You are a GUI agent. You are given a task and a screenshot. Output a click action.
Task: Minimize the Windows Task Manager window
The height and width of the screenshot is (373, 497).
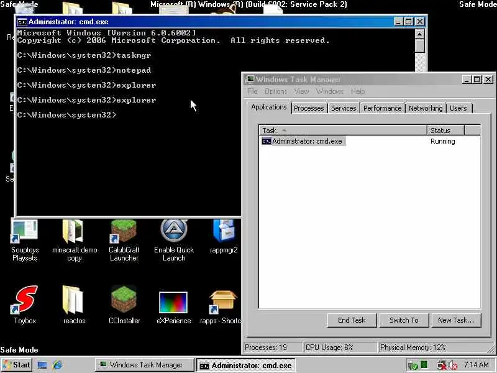[467, 80]
